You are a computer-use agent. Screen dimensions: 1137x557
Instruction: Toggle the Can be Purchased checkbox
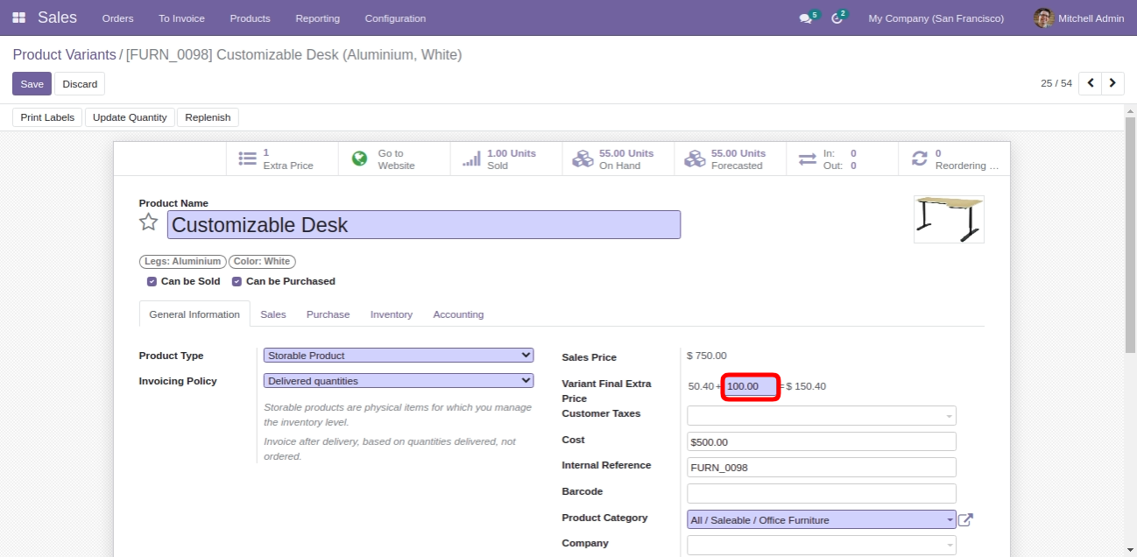[x=237, y=282]
